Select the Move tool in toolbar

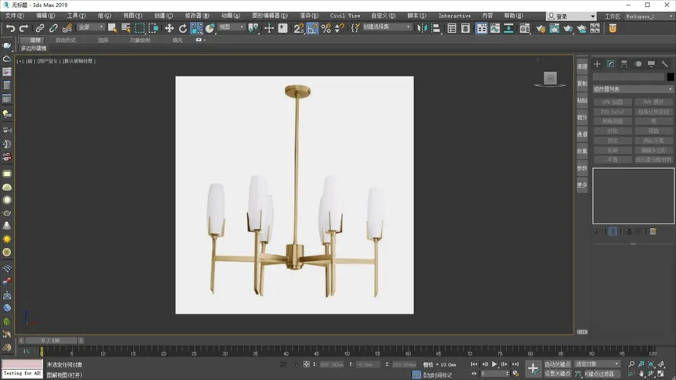(169, 28)
